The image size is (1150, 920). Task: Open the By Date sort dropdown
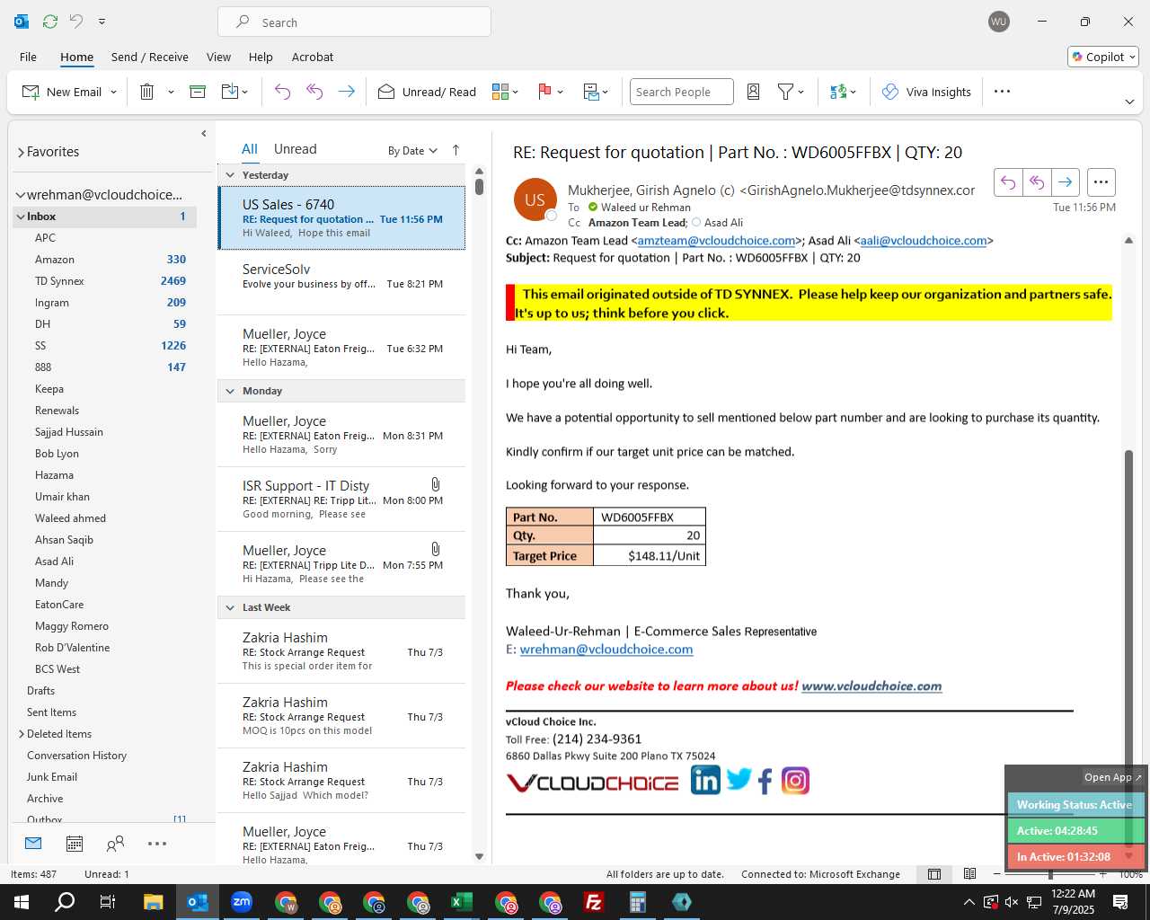412,151
